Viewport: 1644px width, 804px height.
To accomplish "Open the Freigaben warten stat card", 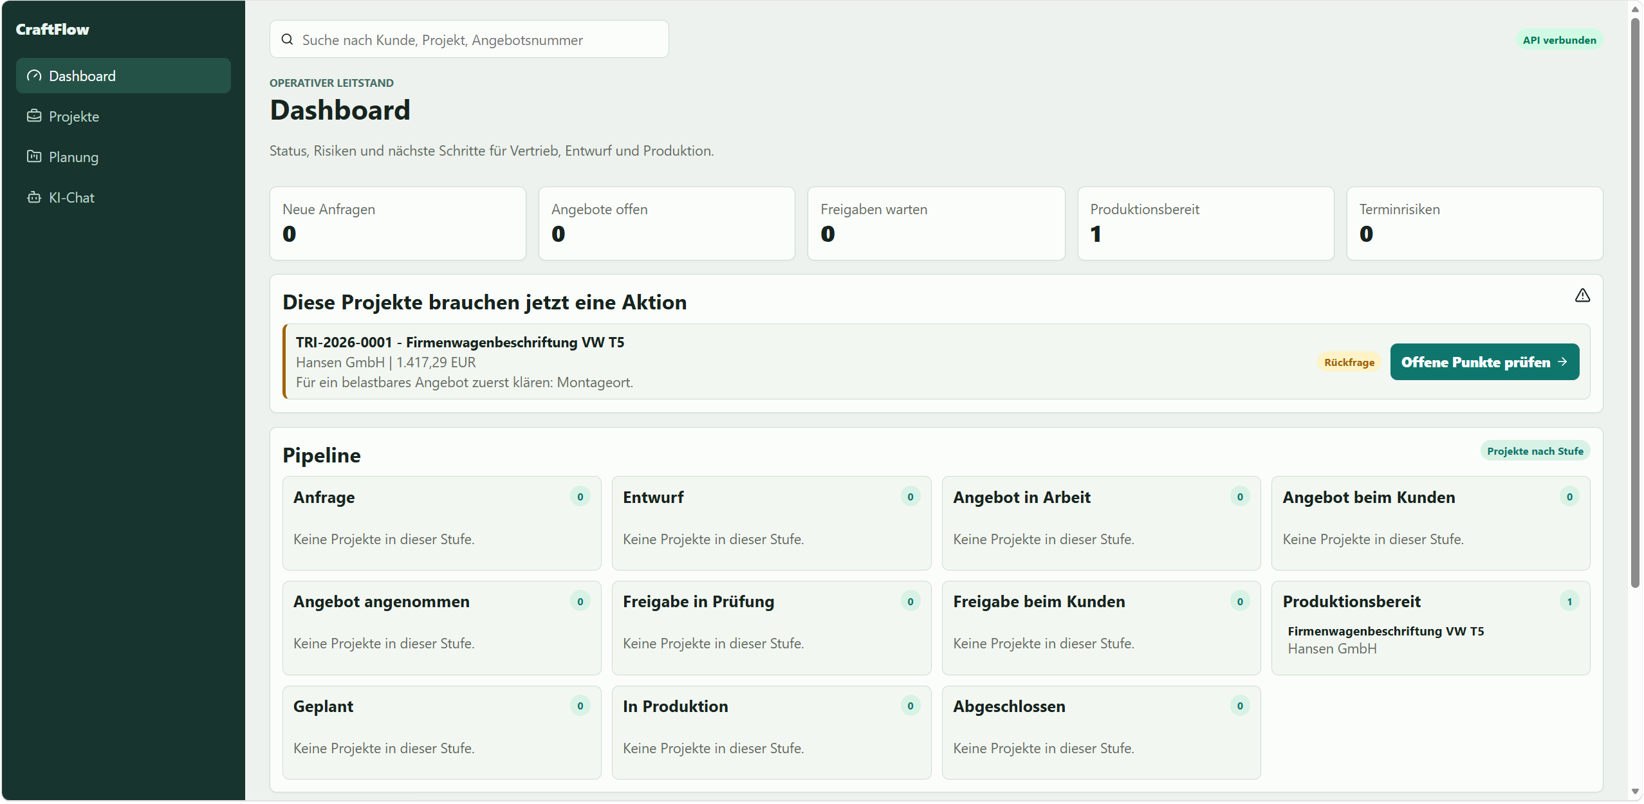I will tap(936, 223).
